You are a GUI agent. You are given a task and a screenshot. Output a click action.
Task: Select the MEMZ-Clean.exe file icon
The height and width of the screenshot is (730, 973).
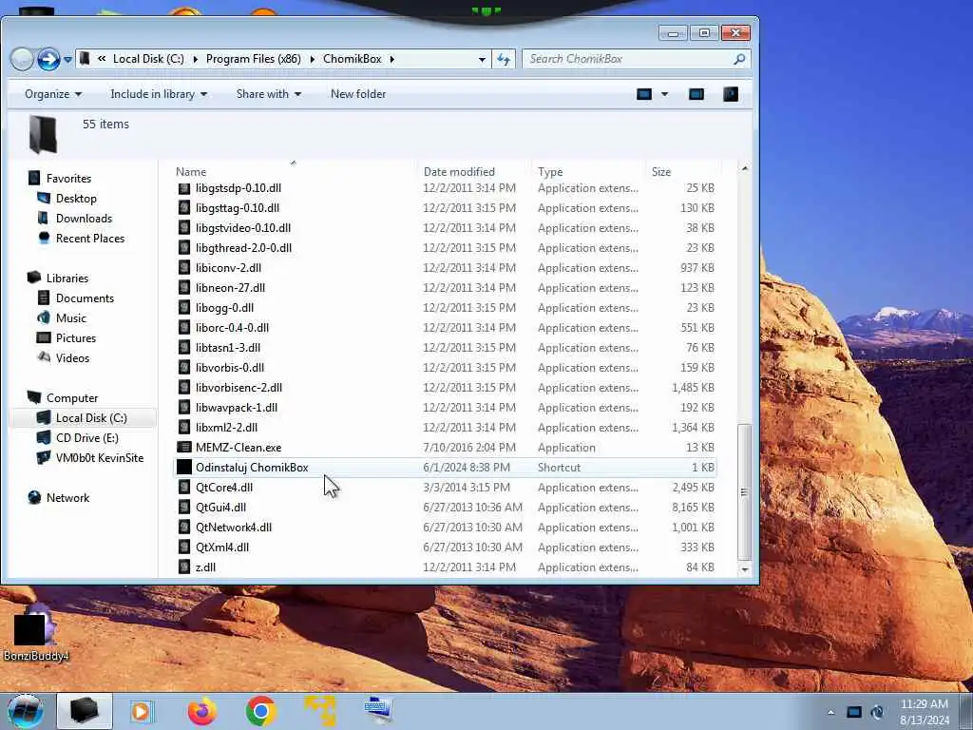pos(183,448)
